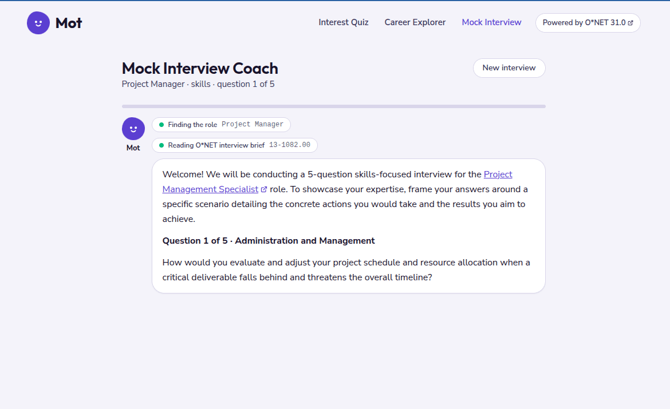Click the 'Mot' label under the avatar

point(133,148)
